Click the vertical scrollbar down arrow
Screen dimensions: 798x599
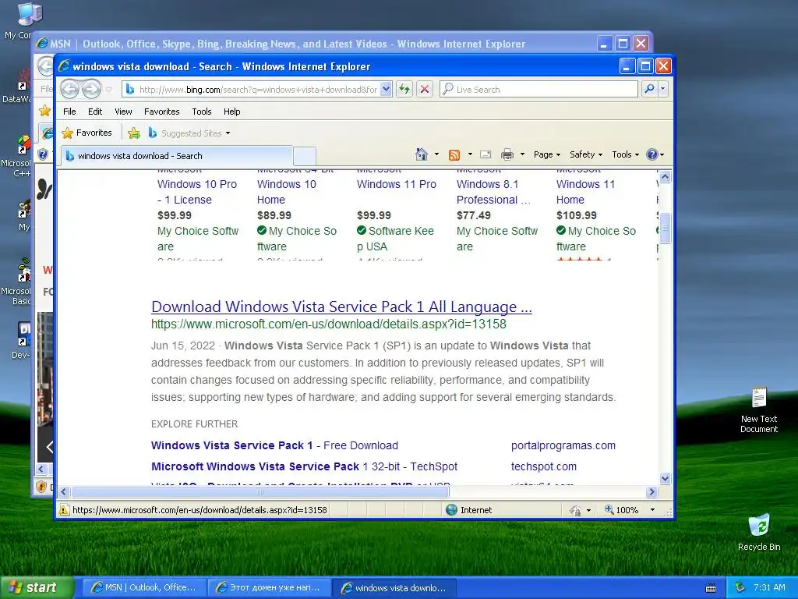coord(665,478)
